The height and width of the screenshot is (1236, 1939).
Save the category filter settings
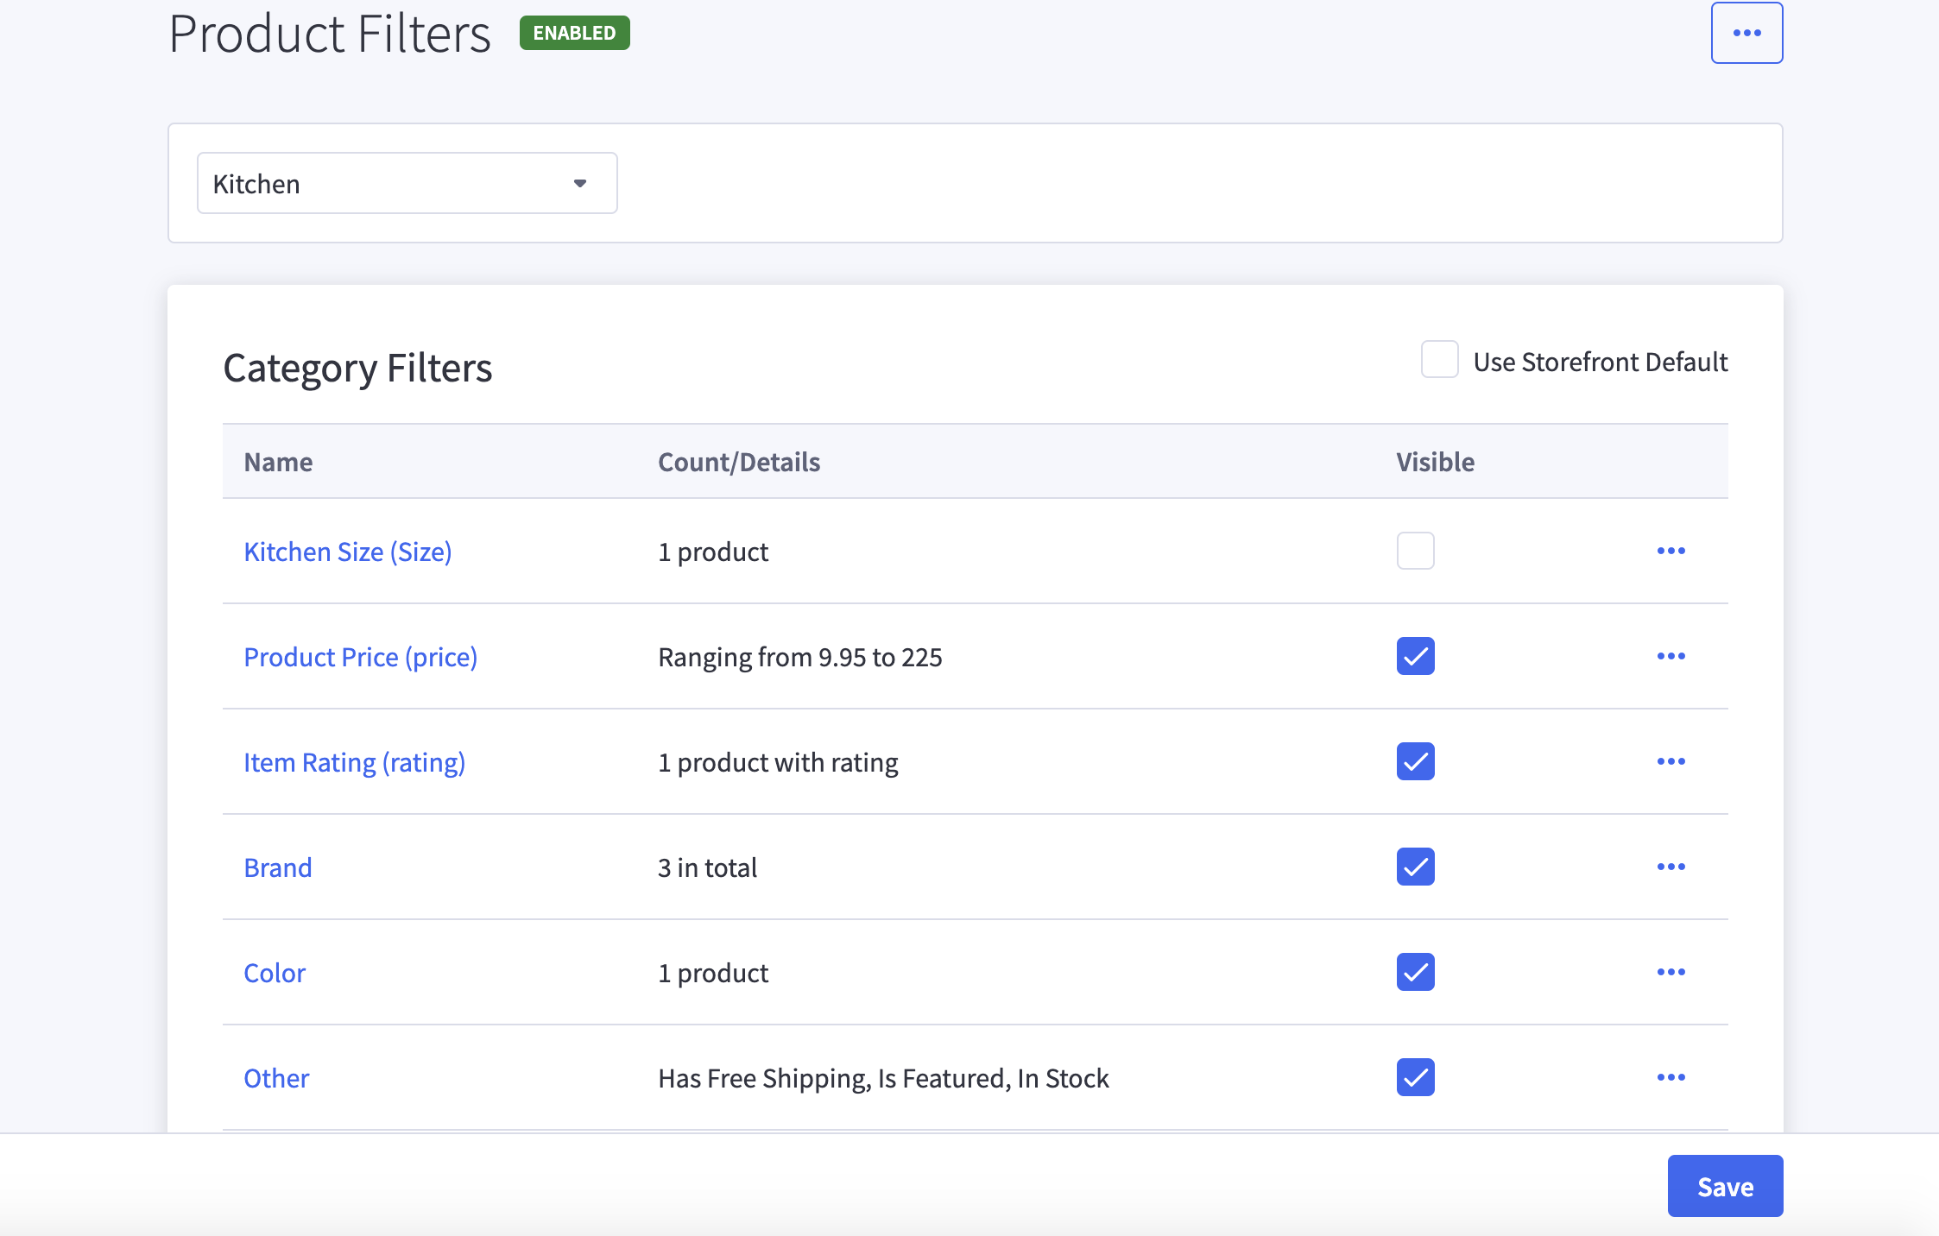(1724, 1185)
